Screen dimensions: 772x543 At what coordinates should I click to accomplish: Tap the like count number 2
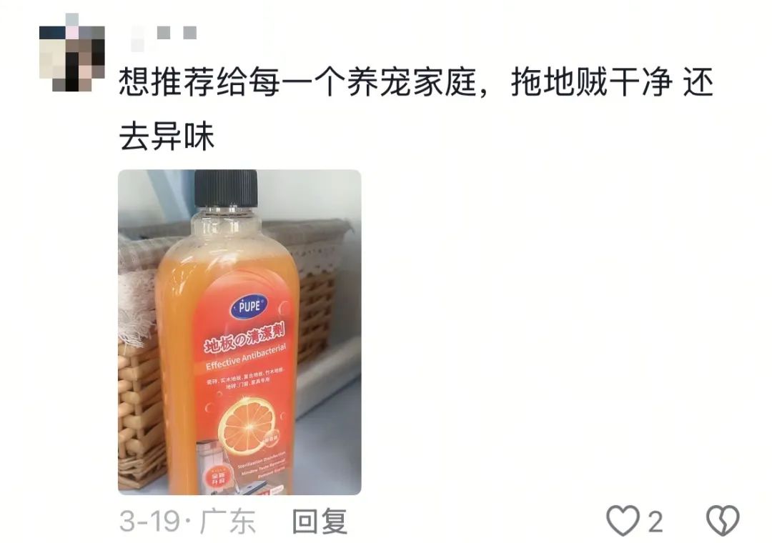(x=655, y=522)
